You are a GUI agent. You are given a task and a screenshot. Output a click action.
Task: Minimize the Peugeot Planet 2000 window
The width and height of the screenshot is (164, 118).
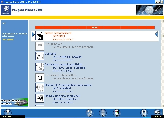pyautogui.click(x=157, y=2)
